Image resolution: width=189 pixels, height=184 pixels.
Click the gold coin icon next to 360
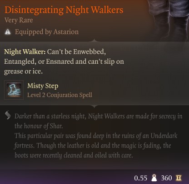coord(179,178)
